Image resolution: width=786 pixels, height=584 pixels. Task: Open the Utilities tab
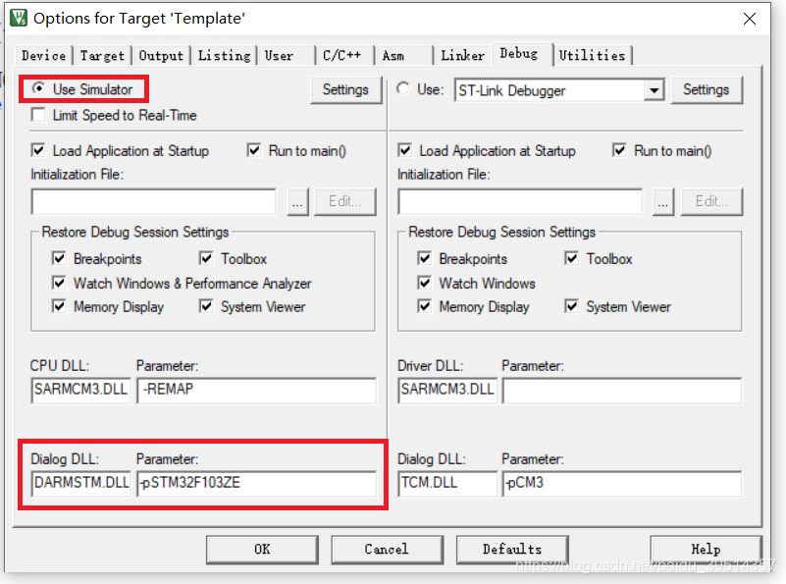point(592,56)
